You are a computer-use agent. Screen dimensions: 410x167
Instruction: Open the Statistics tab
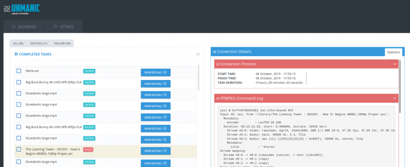[x=394, y=52]
